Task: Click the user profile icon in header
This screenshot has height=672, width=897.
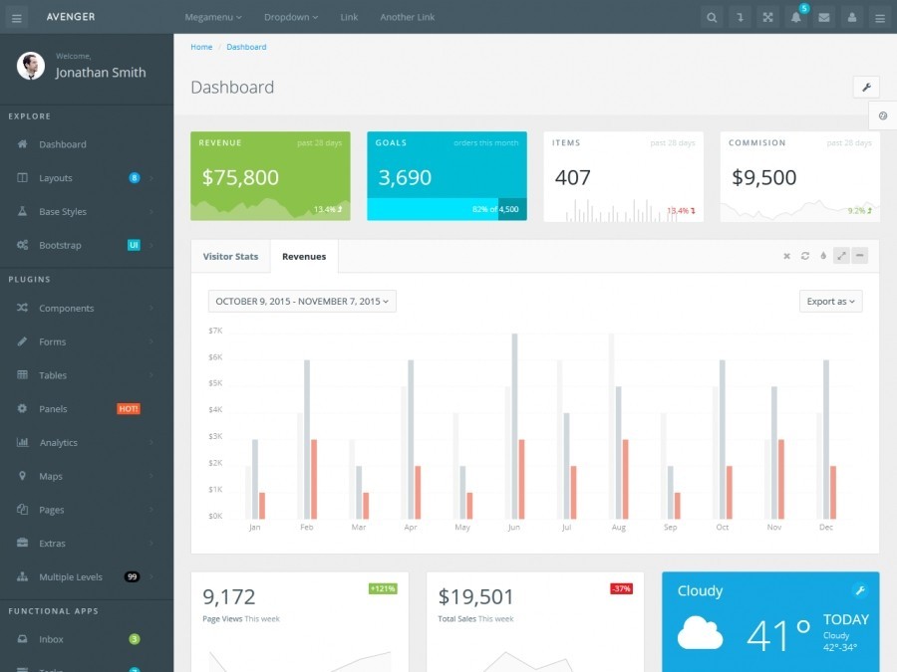Action: coord(852,17)
